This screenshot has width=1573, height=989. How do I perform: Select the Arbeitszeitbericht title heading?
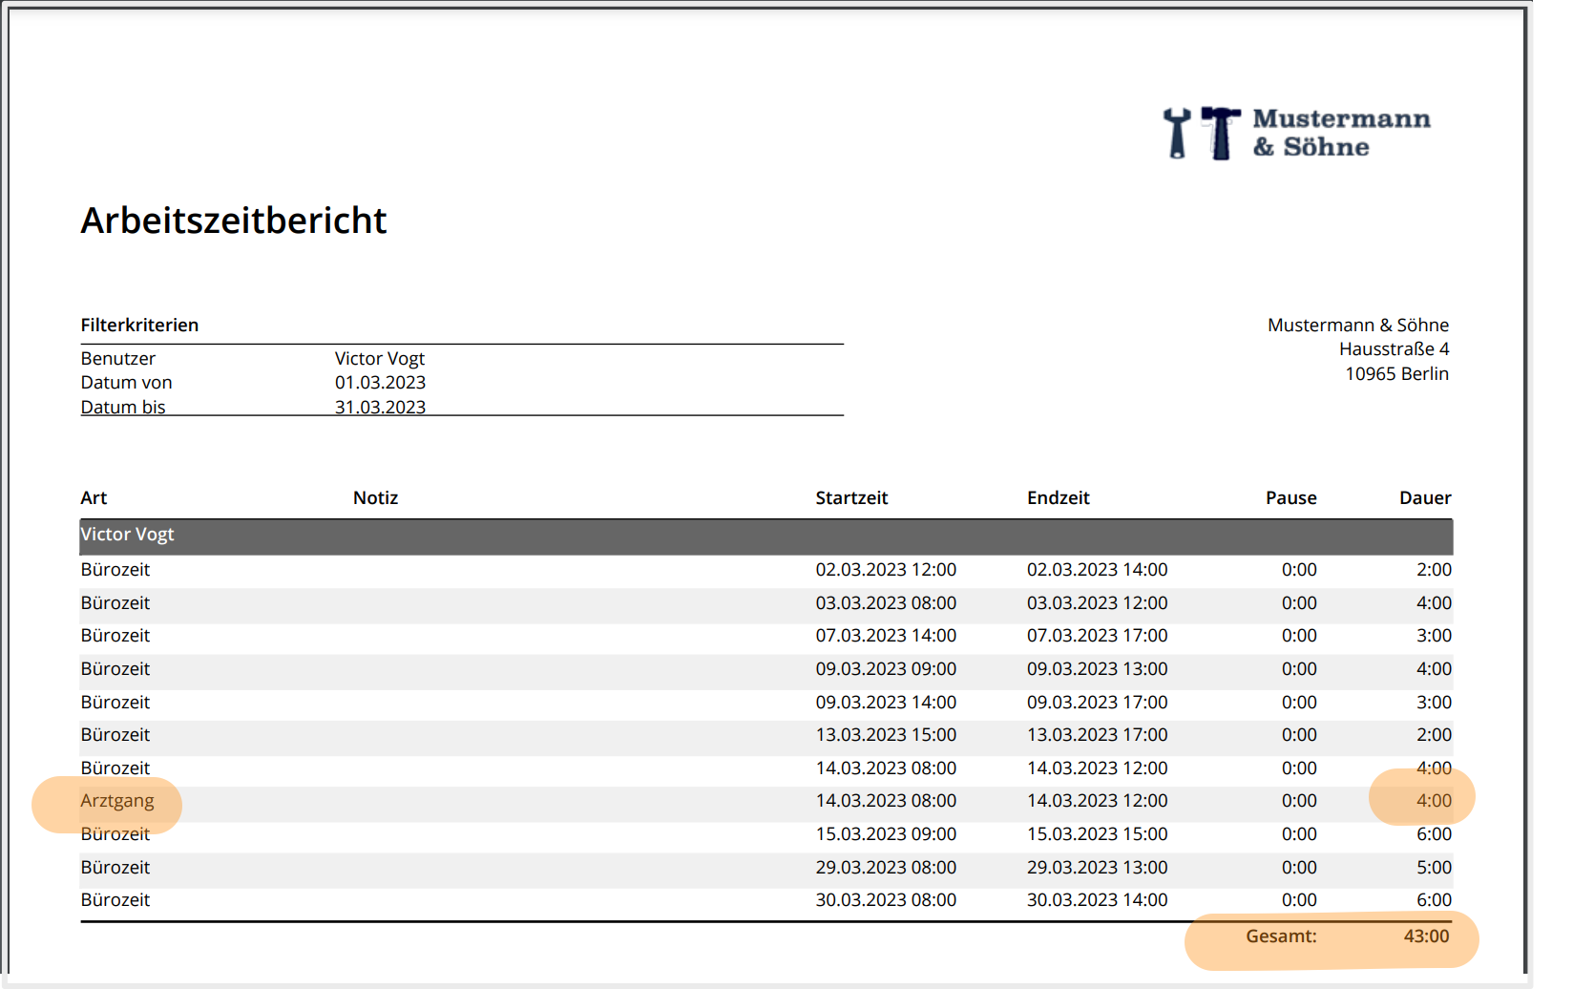[x=234, y=221]
